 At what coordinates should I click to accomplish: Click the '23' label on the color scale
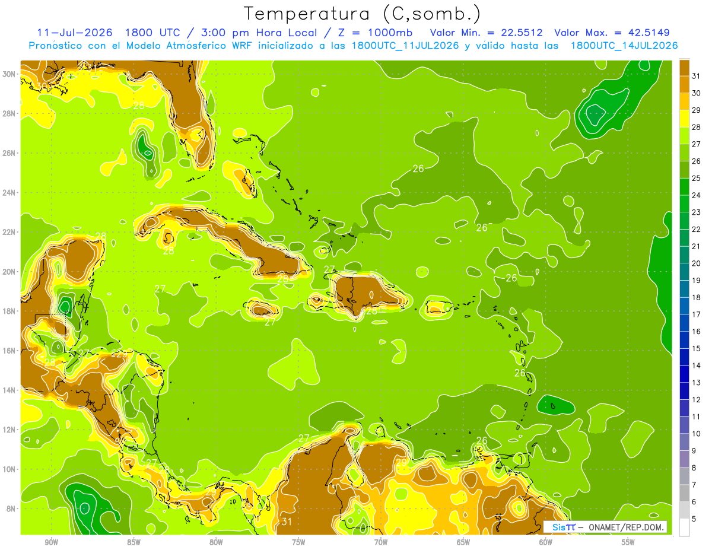(x=697, y=212)
